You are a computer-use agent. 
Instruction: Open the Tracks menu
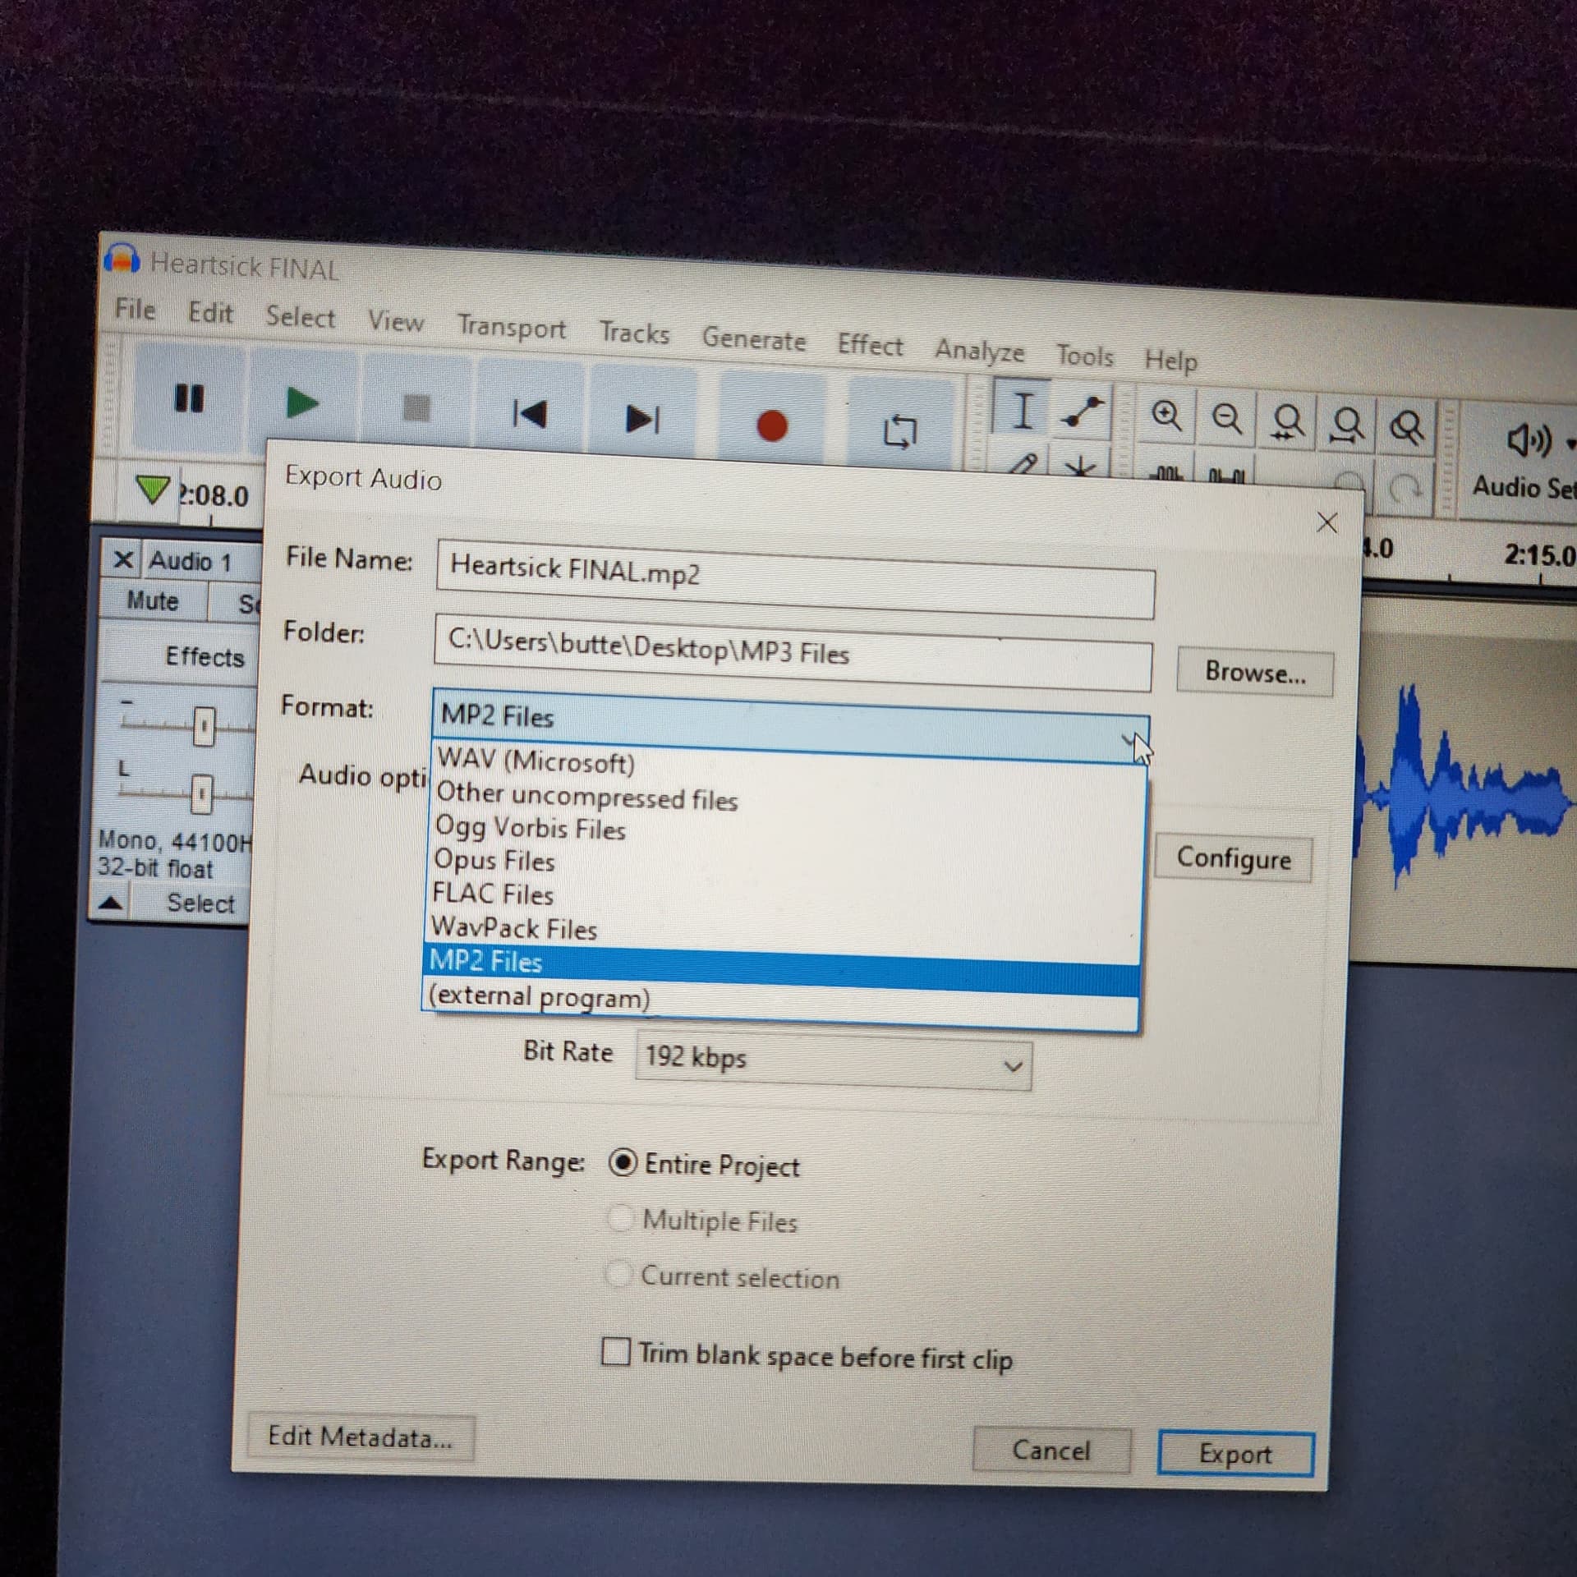(634, 333)
